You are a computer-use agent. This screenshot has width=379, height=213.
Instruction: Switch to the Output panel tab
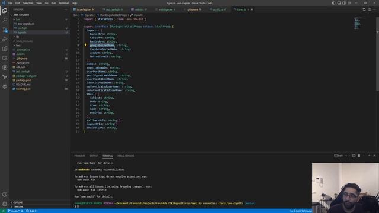click(94, 156)
